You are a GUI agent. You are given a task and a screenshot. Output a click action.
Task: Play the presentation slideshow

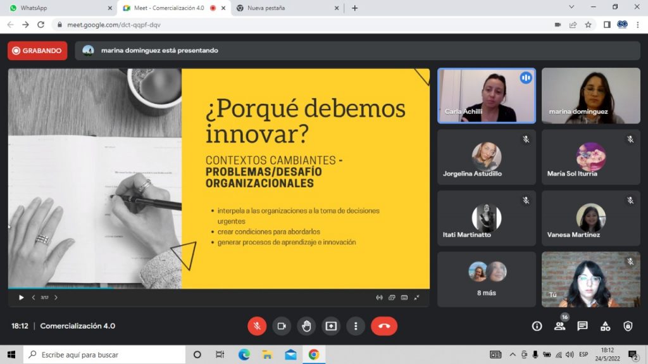coord(21,298)
